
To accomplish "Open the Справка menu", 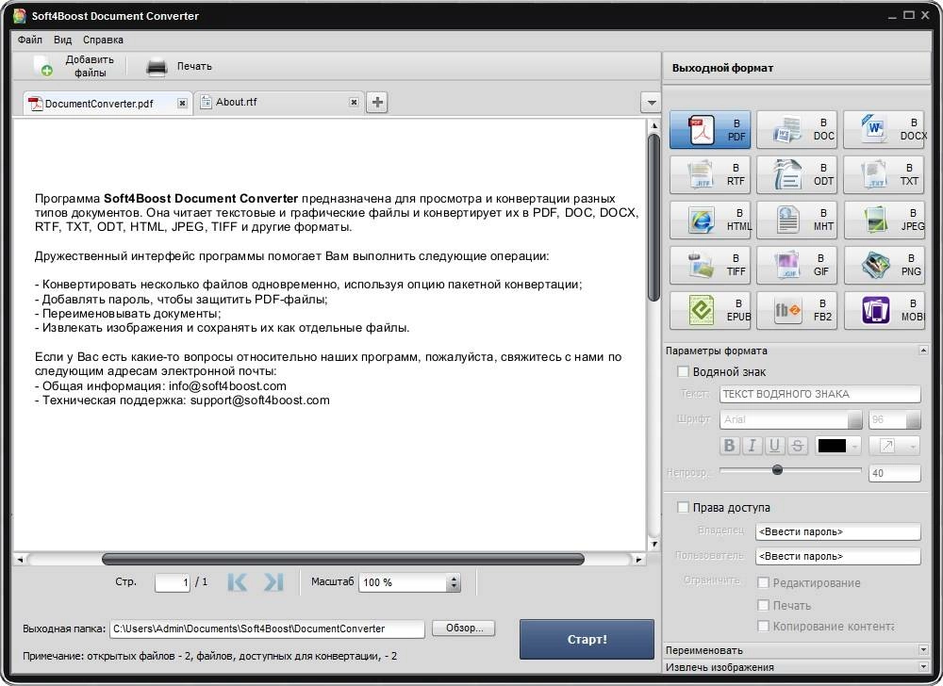I will [x=103, y=40].
